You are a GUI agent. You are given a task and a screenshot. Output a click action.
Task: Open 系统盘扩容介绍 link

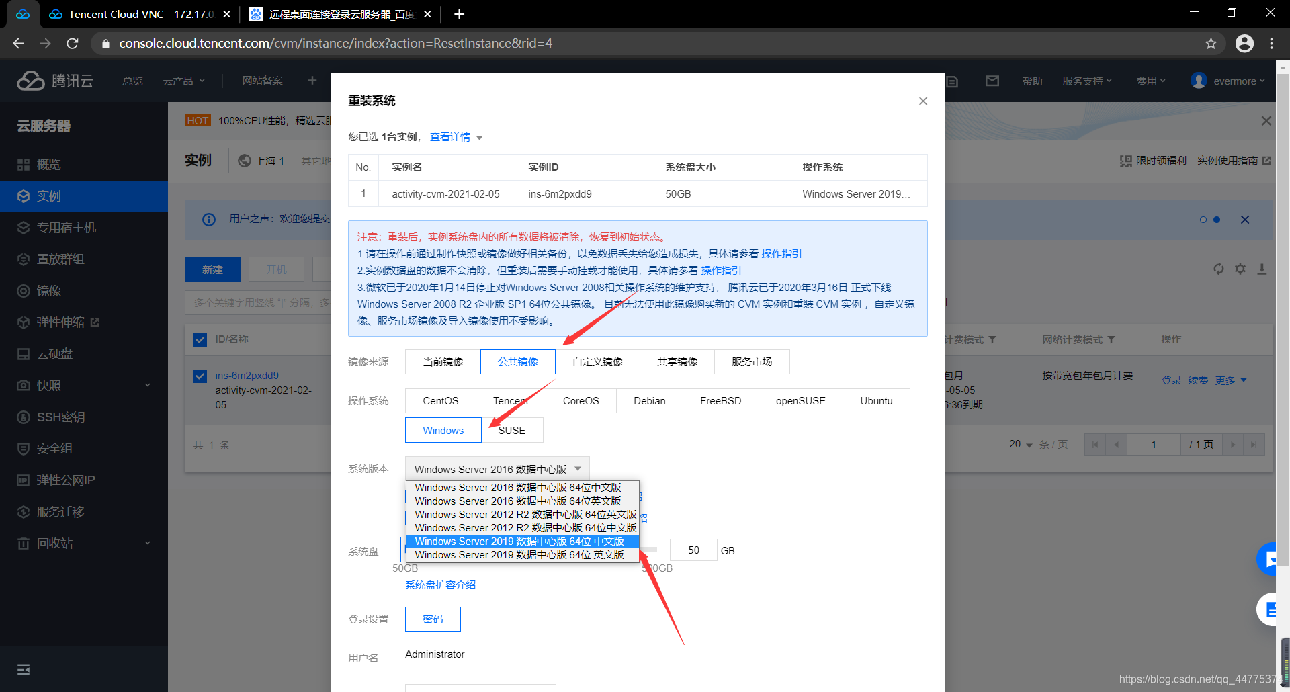440,585
